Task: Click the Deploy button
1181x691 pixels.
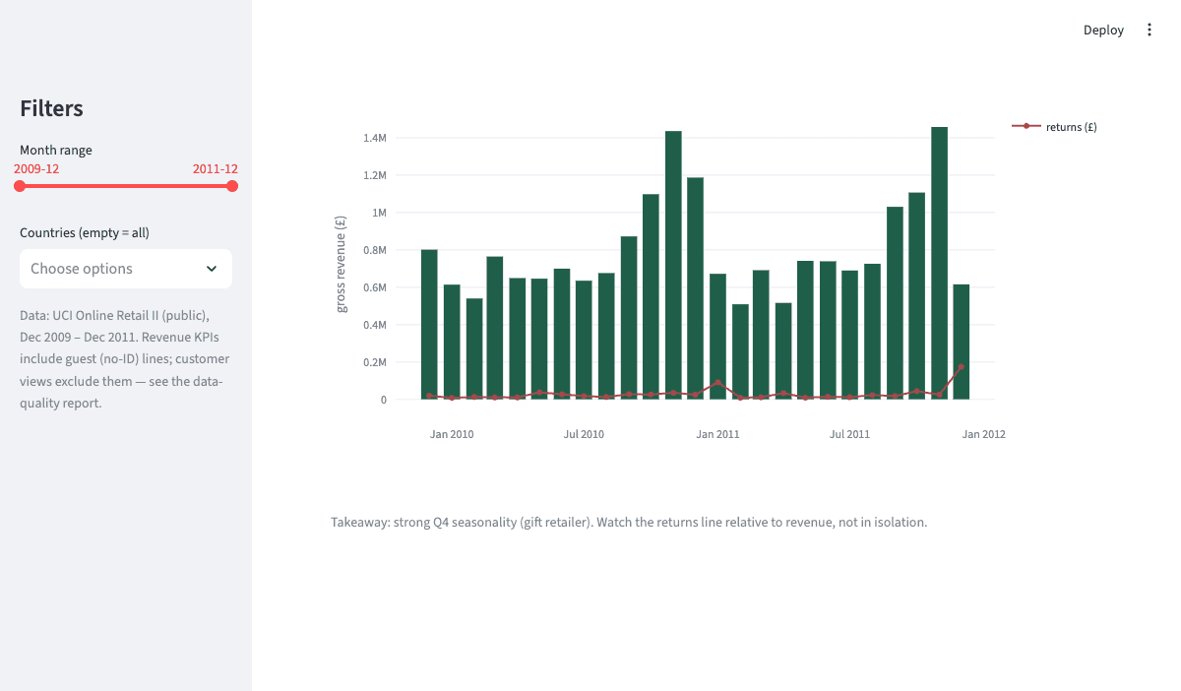Action: pyautogui.click(x=1103, y=30)
